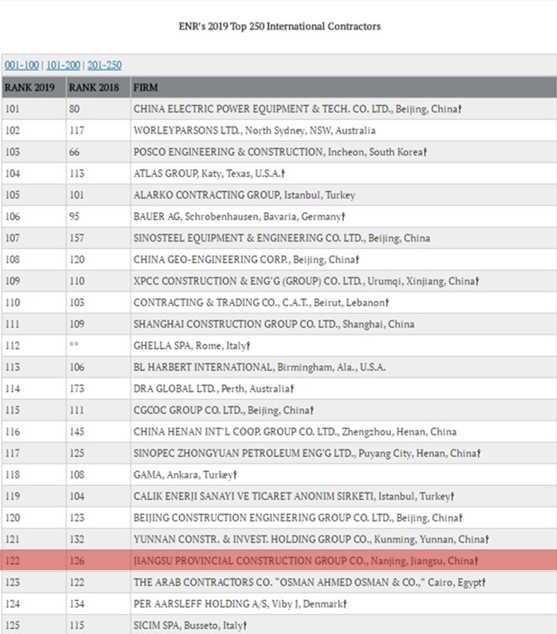Select XPCC CONSTRUCTION & ENG'G cell

[x=344, y=281]
